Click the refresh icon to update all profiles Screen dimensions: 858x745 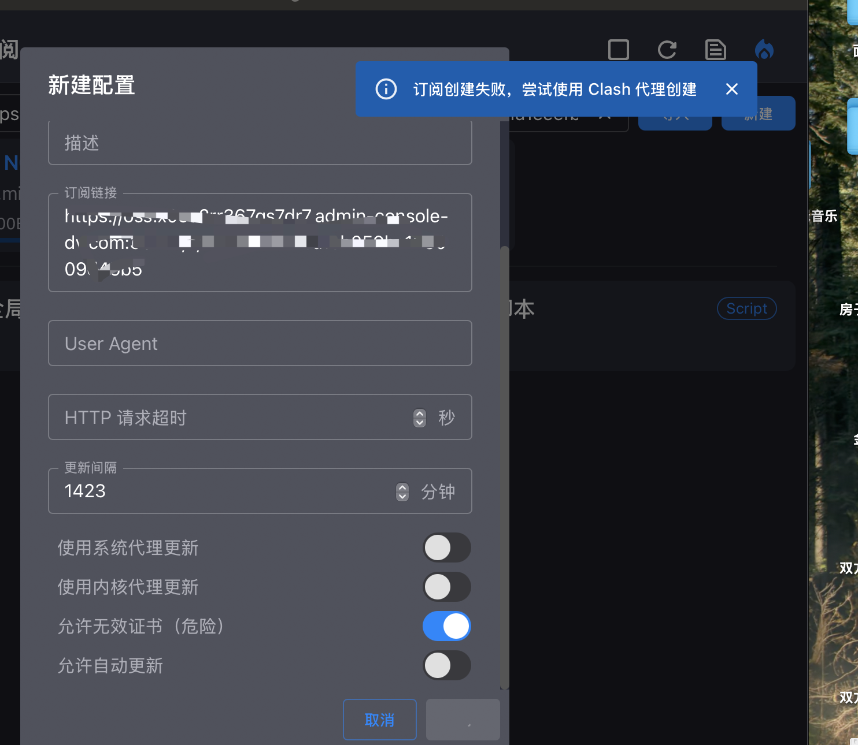pyautogui.click(x=667, y=50)
